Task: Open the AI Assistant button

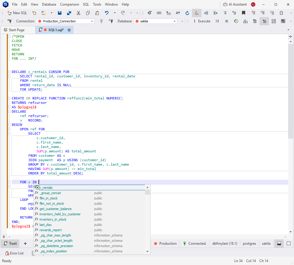Action: tap(235, 4)
